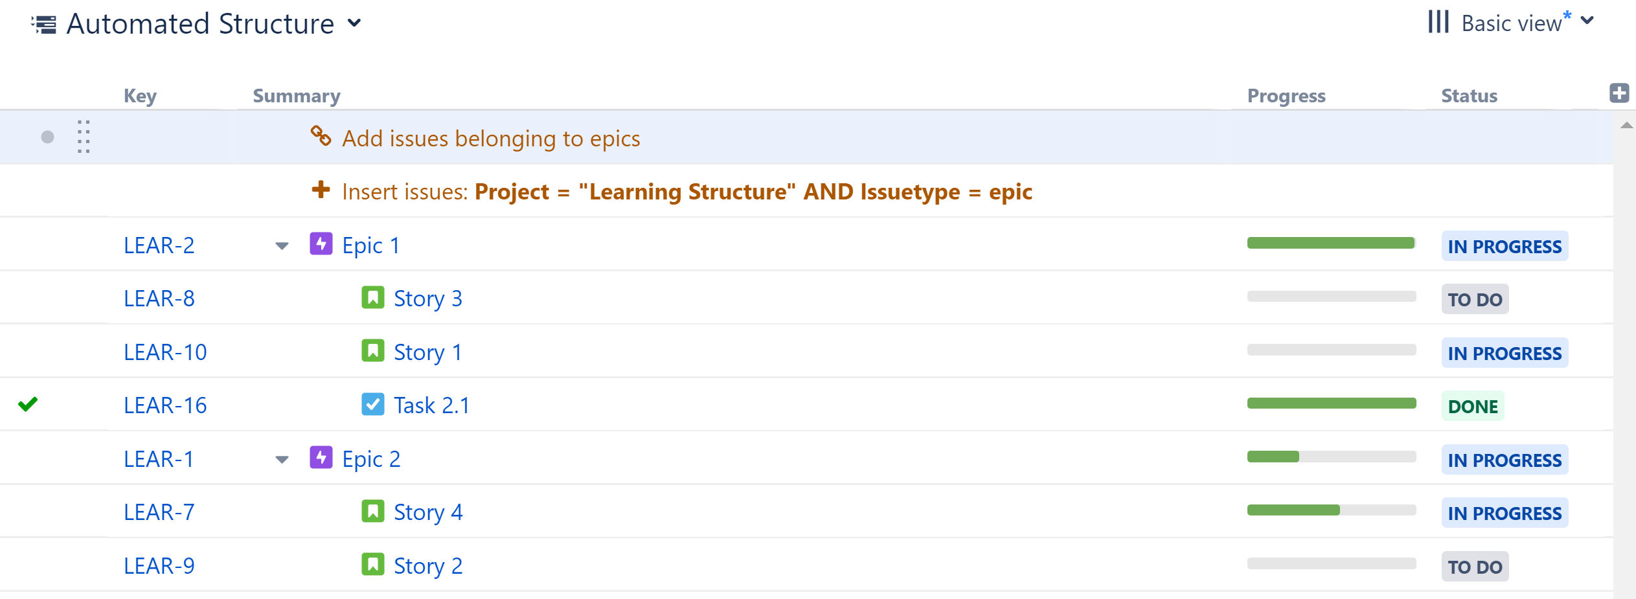Click Epic 2's progress bar
The width and height of the screenshot is (1636, 599).
[1331, 457]
